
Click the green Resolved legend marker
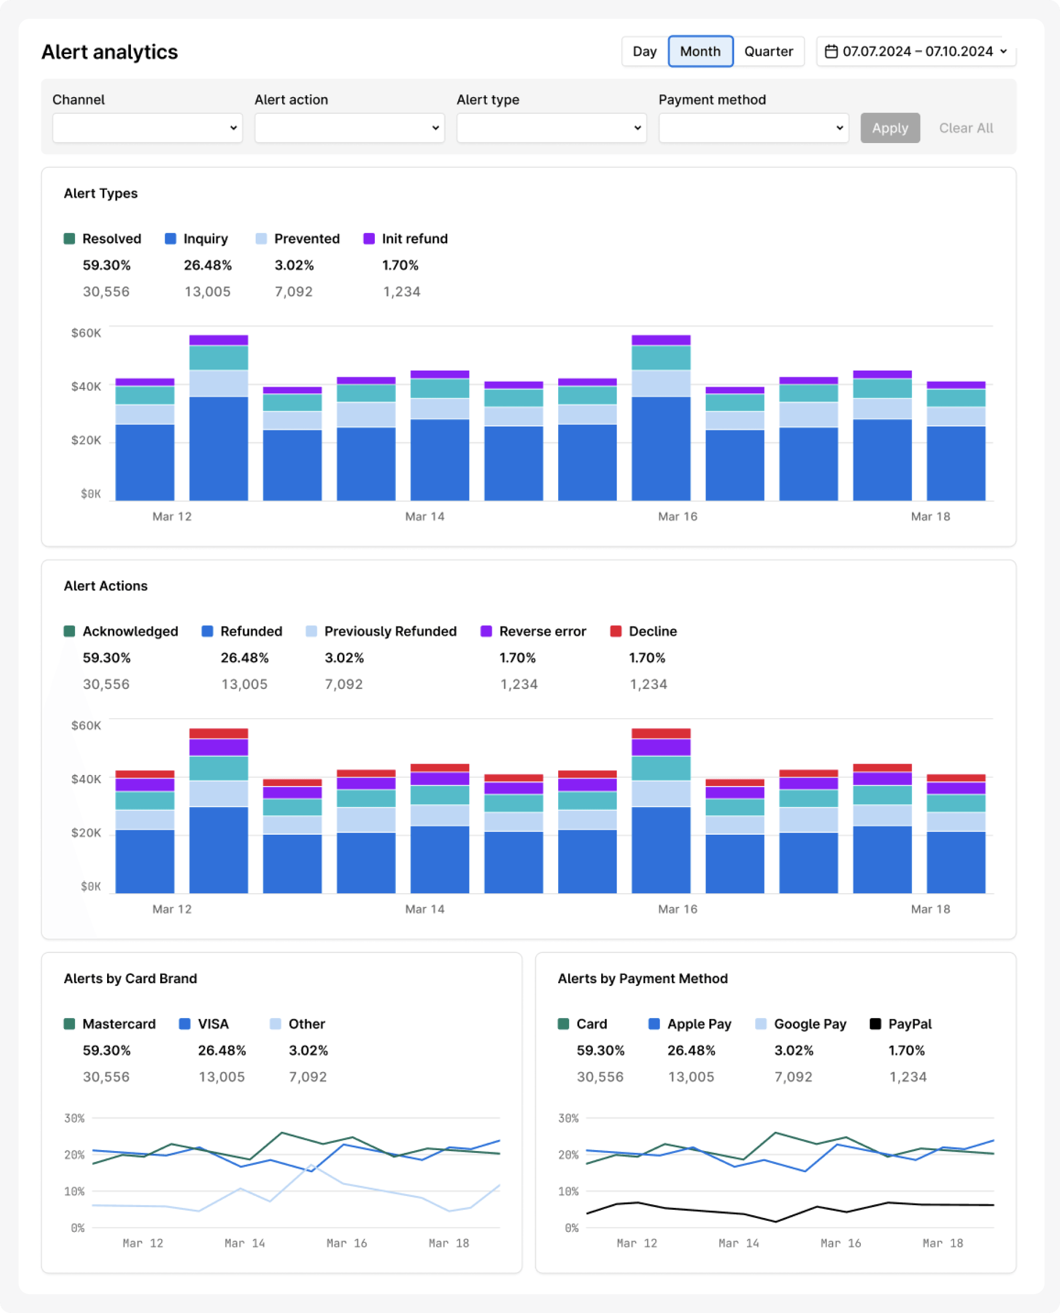click(70, 238)
